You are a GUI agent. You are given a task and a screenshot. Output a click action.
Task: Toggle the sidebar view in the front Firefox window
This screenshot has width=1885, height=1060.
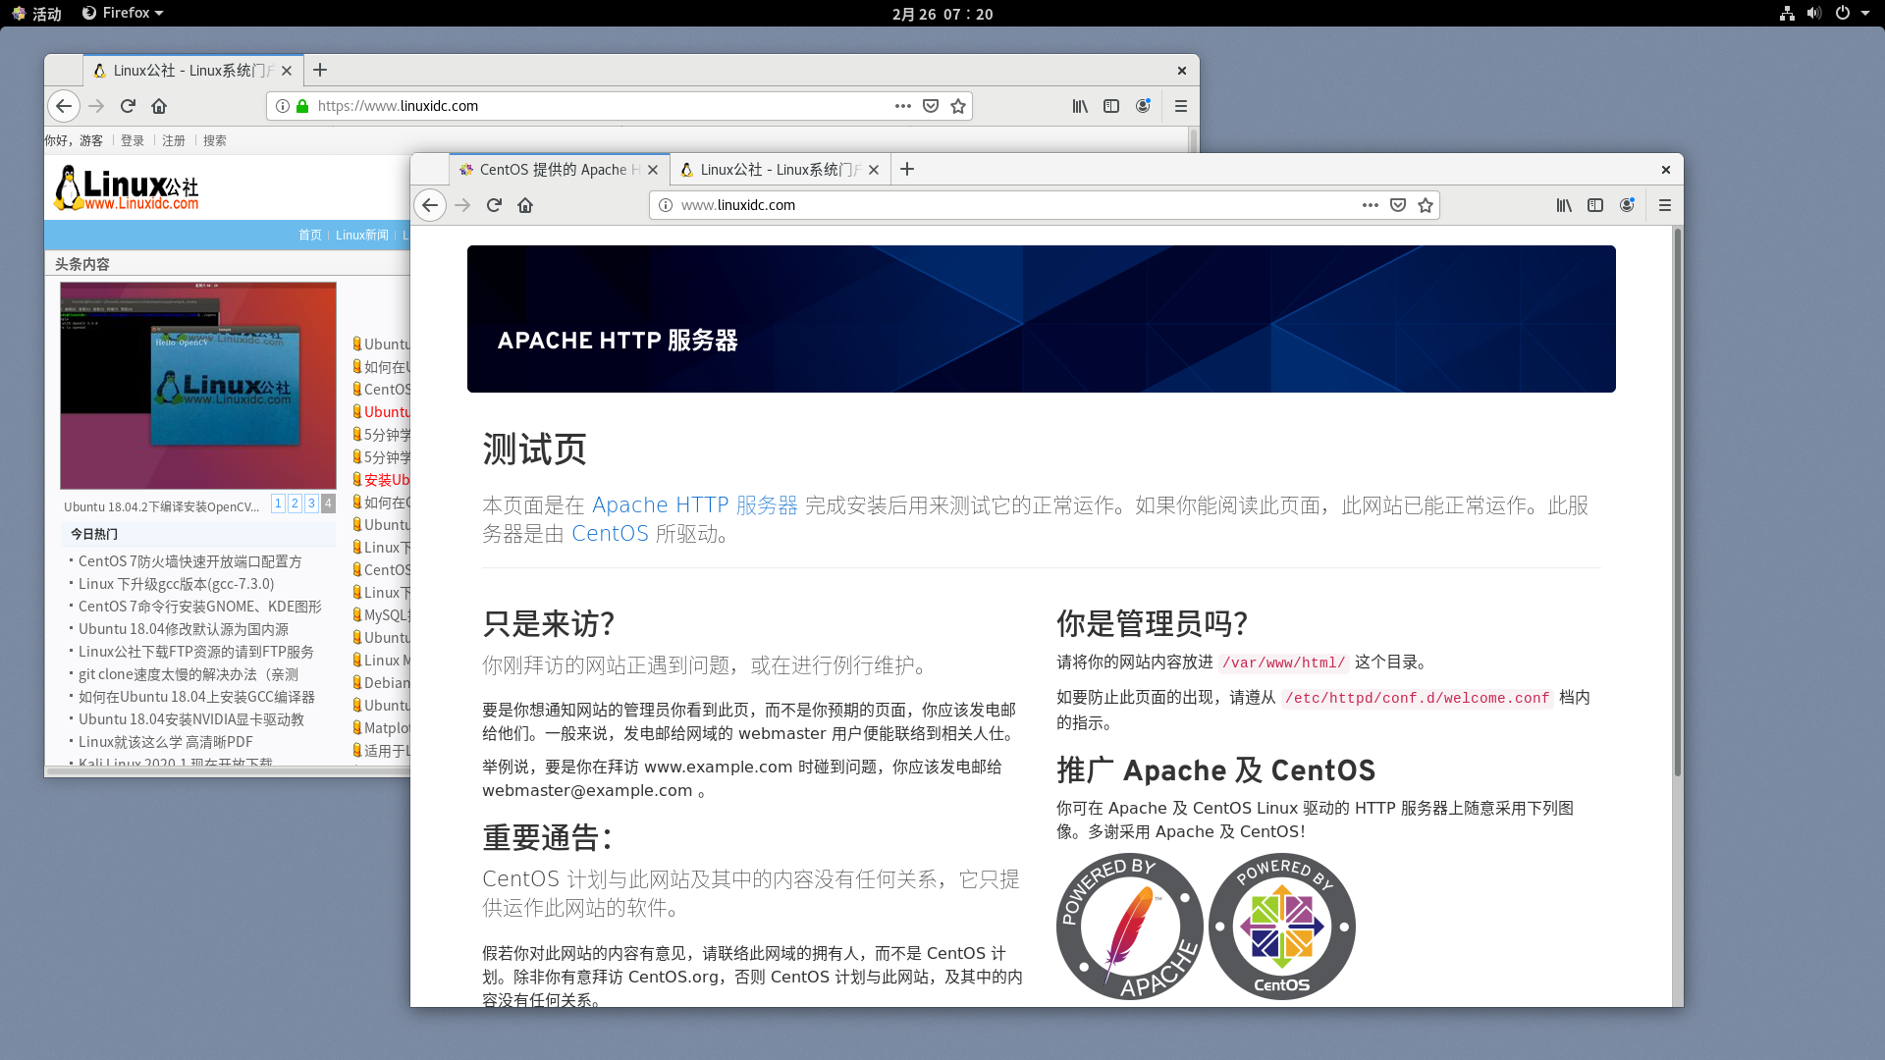[1595, 205]
